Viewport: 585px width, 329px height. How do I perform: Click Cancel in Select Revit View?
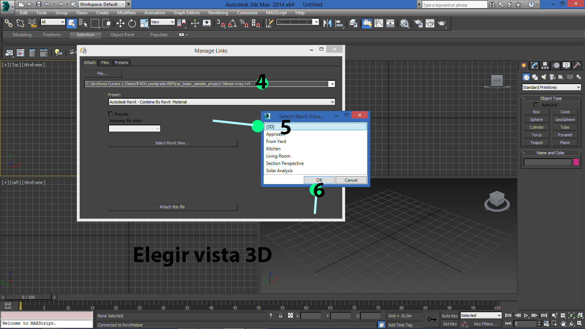point(351,180)
